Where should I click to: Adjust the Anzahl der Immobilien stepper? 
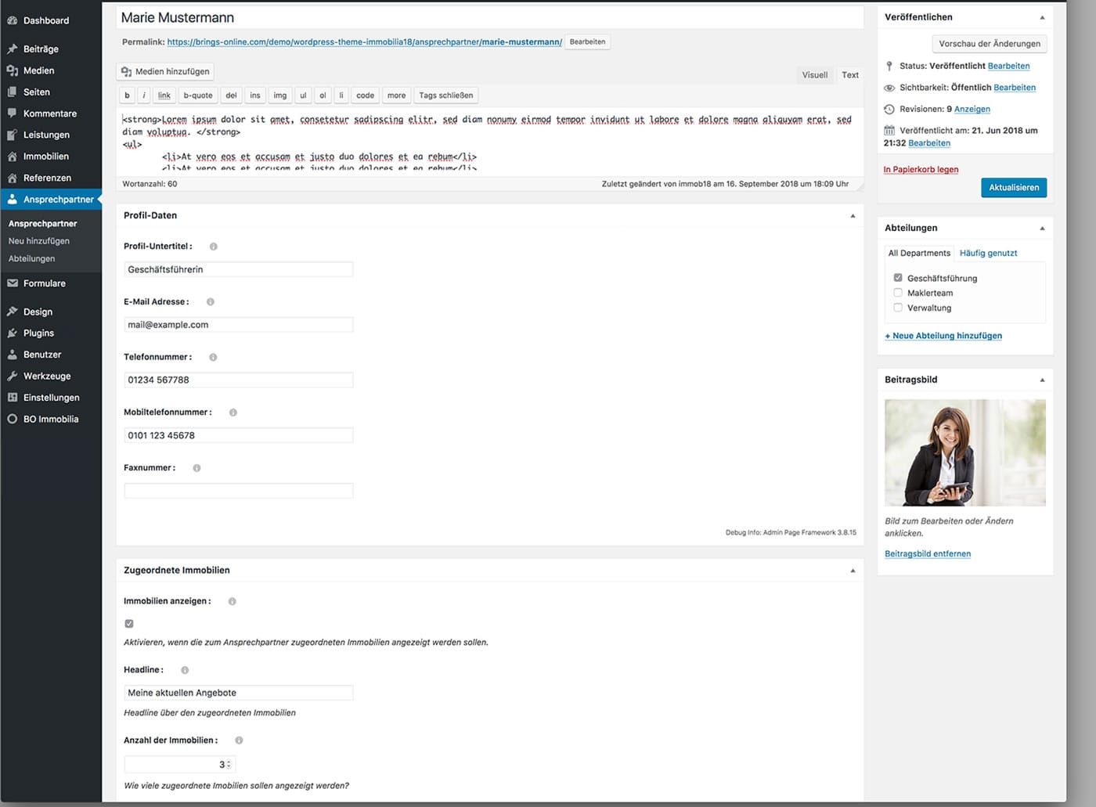[229, 765]
